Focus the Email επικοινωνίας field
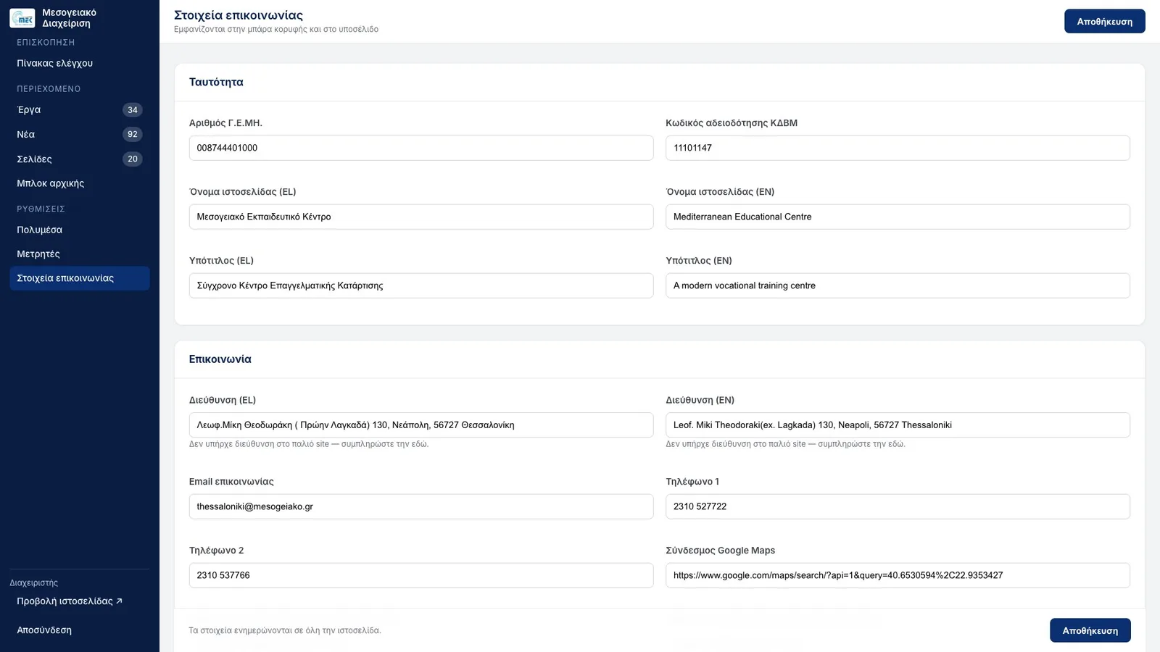This screenshot has width=1160, height=652. pos(421,506)
